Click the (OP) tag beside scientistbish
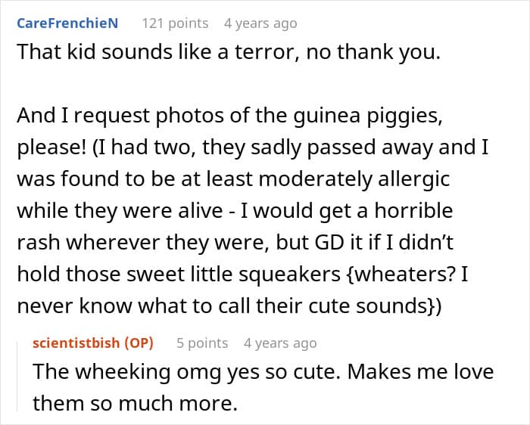The width and height of the screenshot is (530, 425). tap(139, 343)
